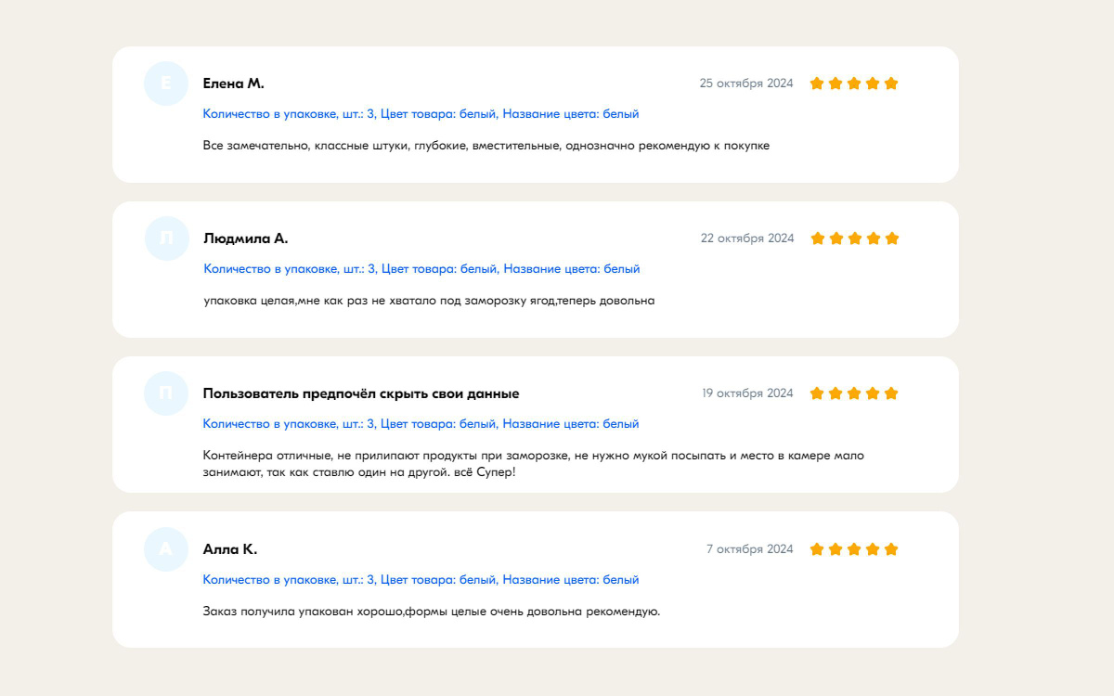Click reviewer name Елена М.
The height and width of the screenshot is (696, 1114).
(x=234, y=84)
